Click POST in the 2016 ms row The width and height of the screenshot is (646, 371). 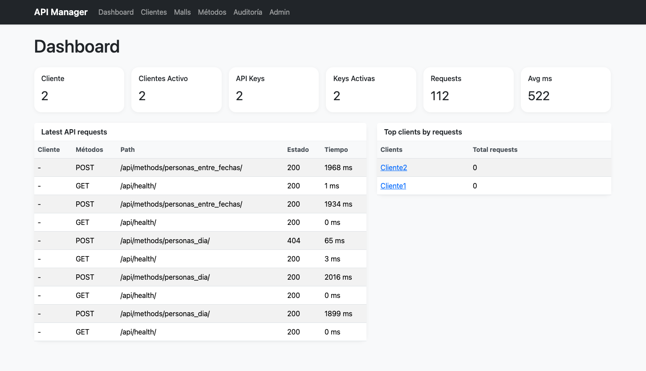pos(85,277)
